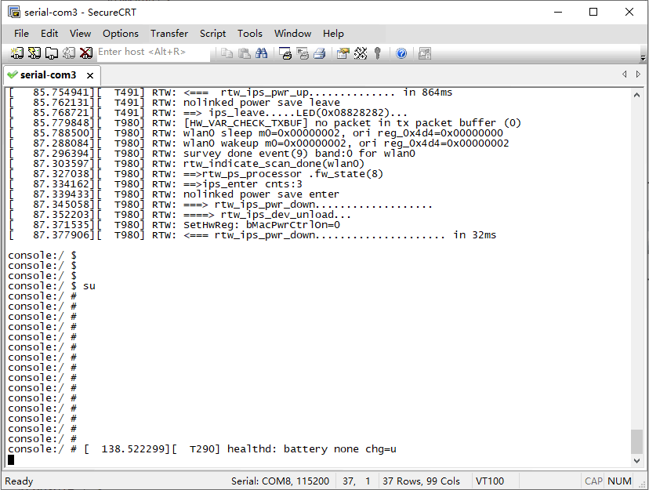Select the serial-com3 session tab
This screenshot has height=490, width=649.
point(47,75)
